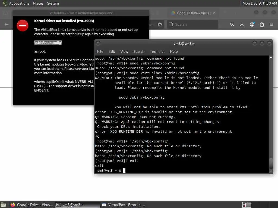This screenshot has width=278, height=208.
Task: Click the Applications menu logo icon
Action: point(5,3)
